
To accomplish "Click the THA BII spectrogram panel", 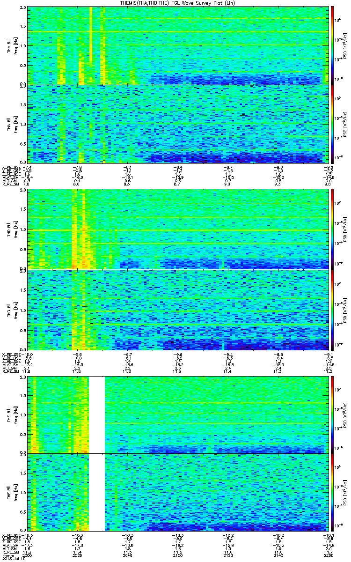I will tap(177, 124).
